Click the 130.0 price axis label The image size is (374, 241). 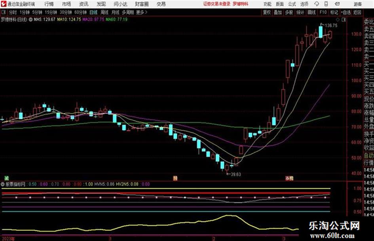tap(356, 34)
